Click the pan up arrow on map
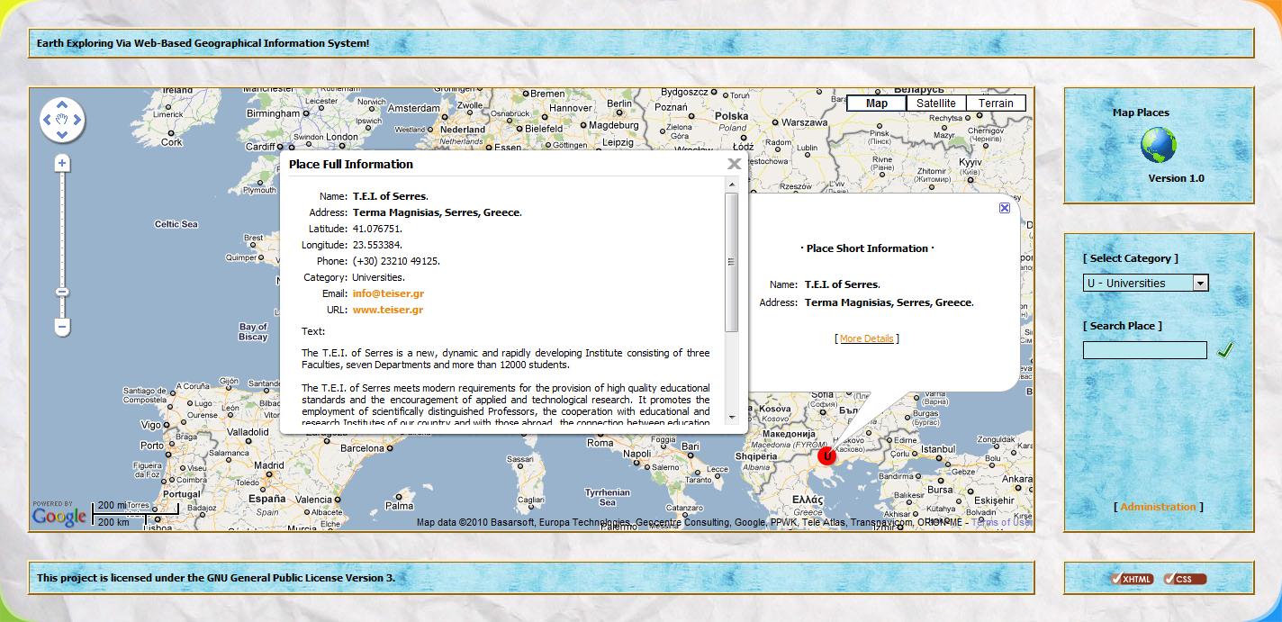1282x622 pixels. coord(62,104)
